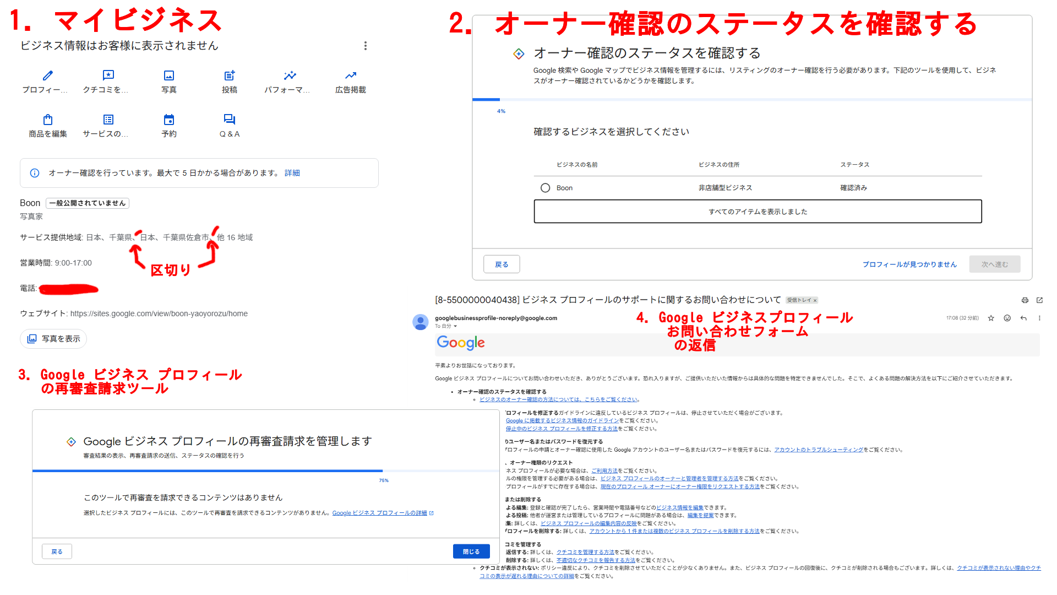
Task: Click 詳細 link in owner verification notice
Action: [292, 173]
